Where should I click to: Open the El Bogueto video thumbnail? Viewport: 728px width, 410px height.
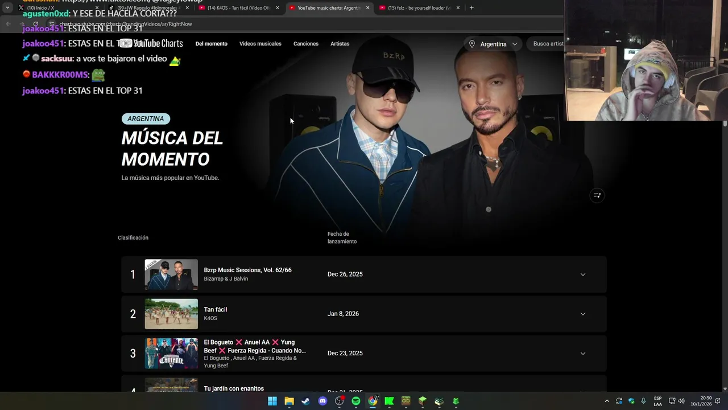point(171,353)
